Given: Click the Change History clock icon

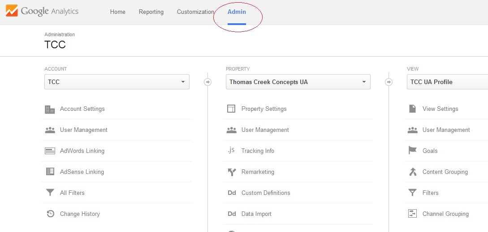Looking at the screenshot, I should pyautogui.click(x=50, y=214).
